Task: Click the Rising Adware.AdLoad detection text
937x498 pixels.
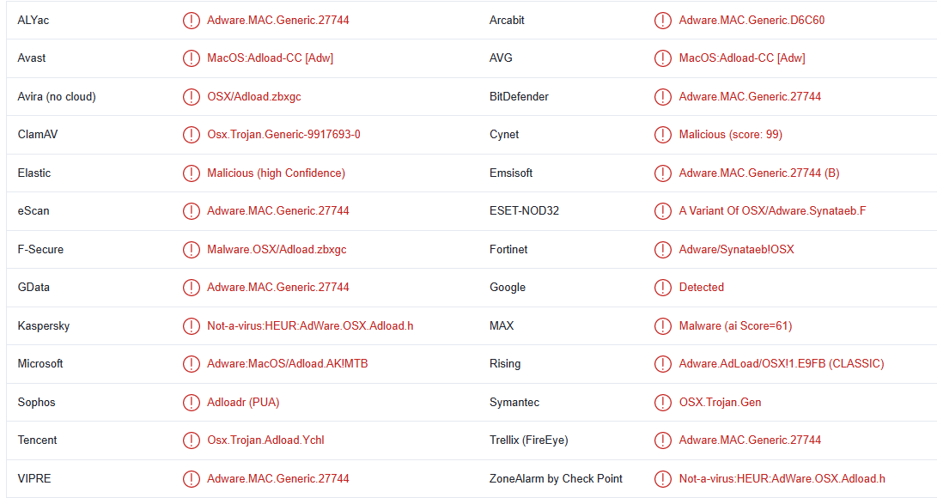Action: tap(781, 364)
